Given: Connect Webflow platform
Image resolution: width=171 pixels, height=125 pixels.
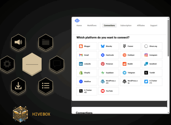Looking at the screenshot, I should [x=87, y=82].
